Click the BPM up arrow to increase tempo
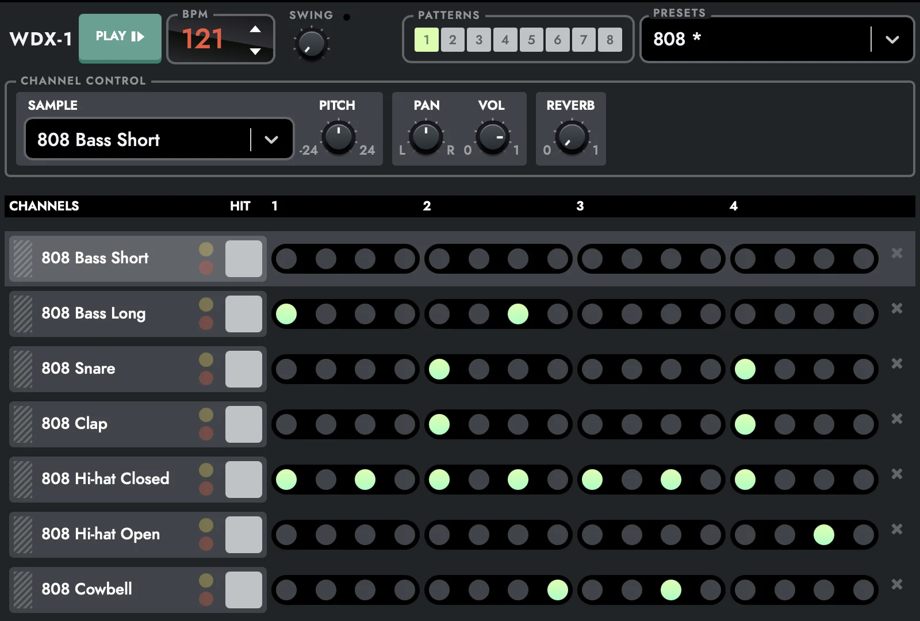920x621 pixels. (x=255, y=29)
